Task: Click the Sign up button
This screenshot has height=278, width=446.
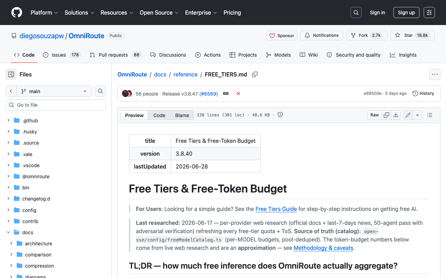Action: pyautogui.click(x=406, y=13)
